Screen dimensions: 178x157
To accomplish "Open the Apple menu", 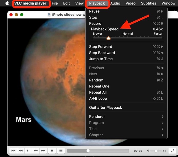I will [x=7, y=3].
